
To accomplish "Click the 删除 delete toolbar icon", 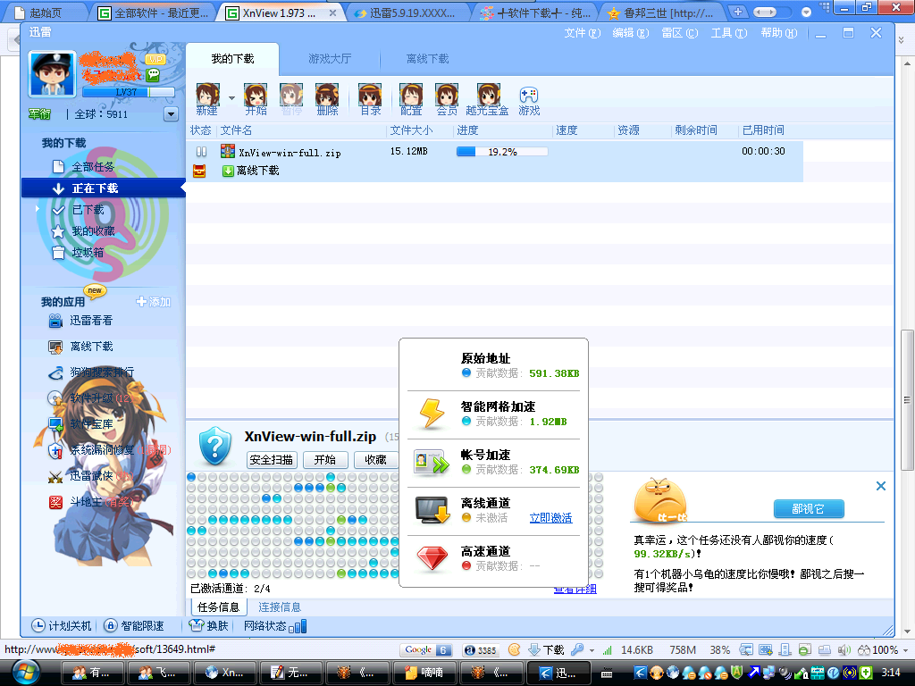I will point(327,98).
